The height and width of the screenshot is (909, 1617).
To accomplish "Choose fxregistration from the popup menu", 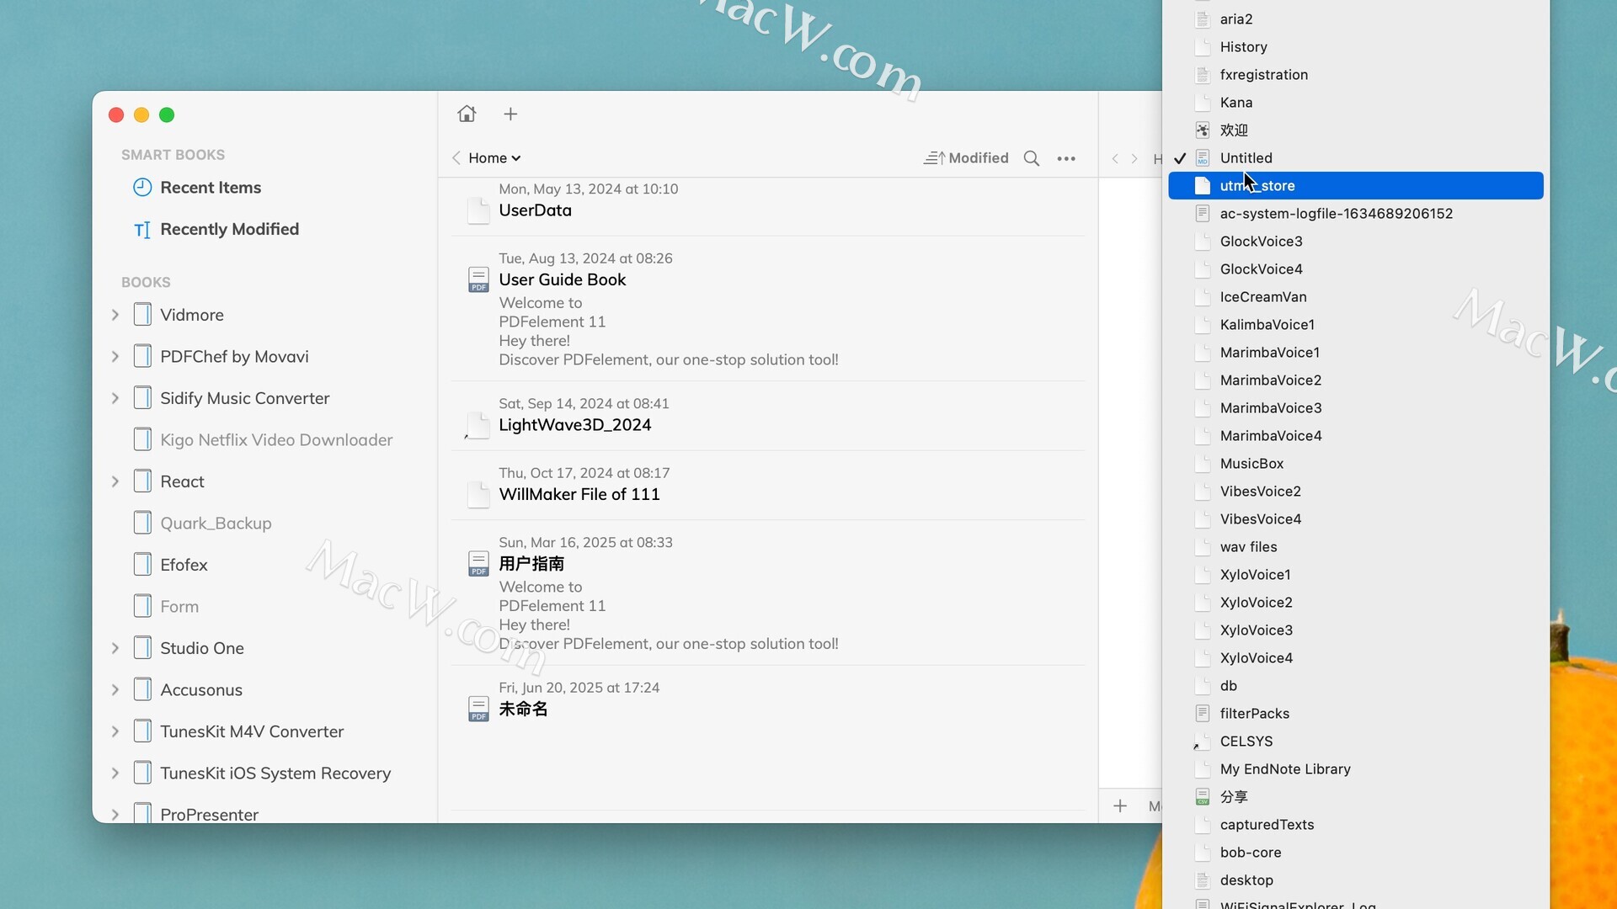I will point(1356,74).
